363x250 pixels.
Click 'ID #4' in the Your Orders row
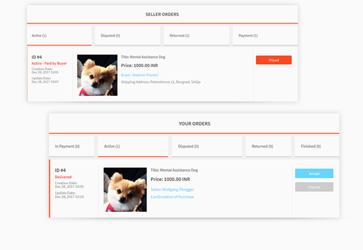(x=60, y=170)
